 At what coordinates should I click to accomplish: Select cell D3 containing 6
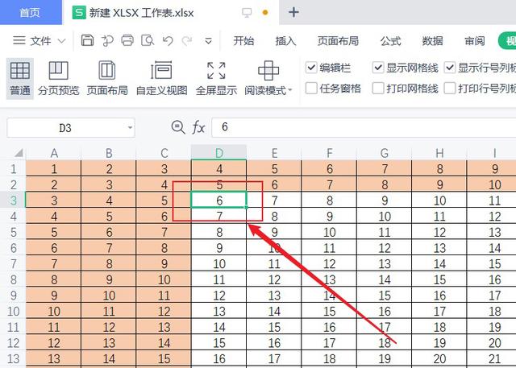pos(218,200)
